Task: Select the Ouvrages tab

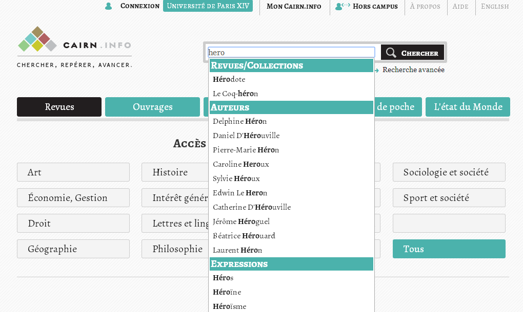Action: coord(152,107)
